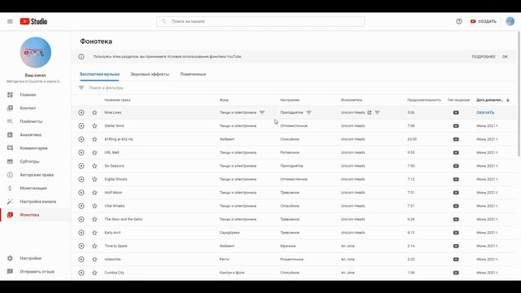Click the license type icon for Nine Lives
Viewport: 521px width, 293px height.
coord(456,112)
